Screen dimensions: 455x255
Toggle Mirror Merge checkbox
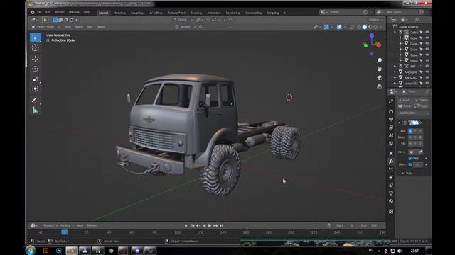tap(410, 164)
